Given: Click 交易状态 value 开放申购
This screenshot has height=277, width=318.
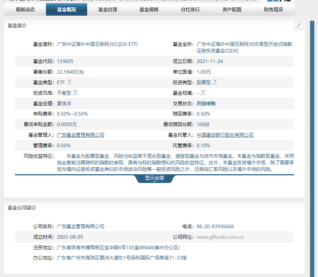Looking at the screenshot, I should [x=206, y=104].
